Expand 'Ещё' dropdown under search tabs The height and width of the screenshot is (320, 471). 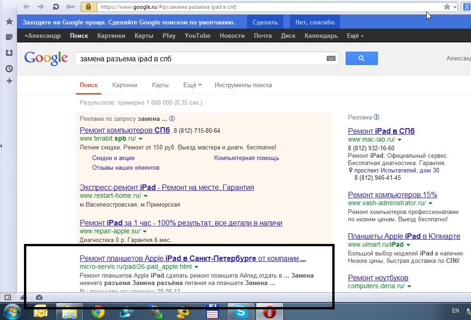coord(192,85)
